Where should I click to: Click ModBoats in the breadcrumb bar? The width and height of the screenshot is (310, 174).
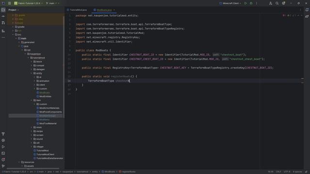[108, 172]
